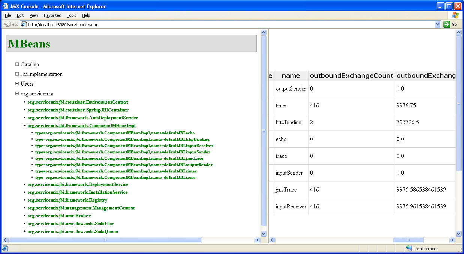The width and height of the screenshot is (464, 254).
Task: Collapse the org.servicemix tree node
Action: pyautogui.click(x=17, y=94)
